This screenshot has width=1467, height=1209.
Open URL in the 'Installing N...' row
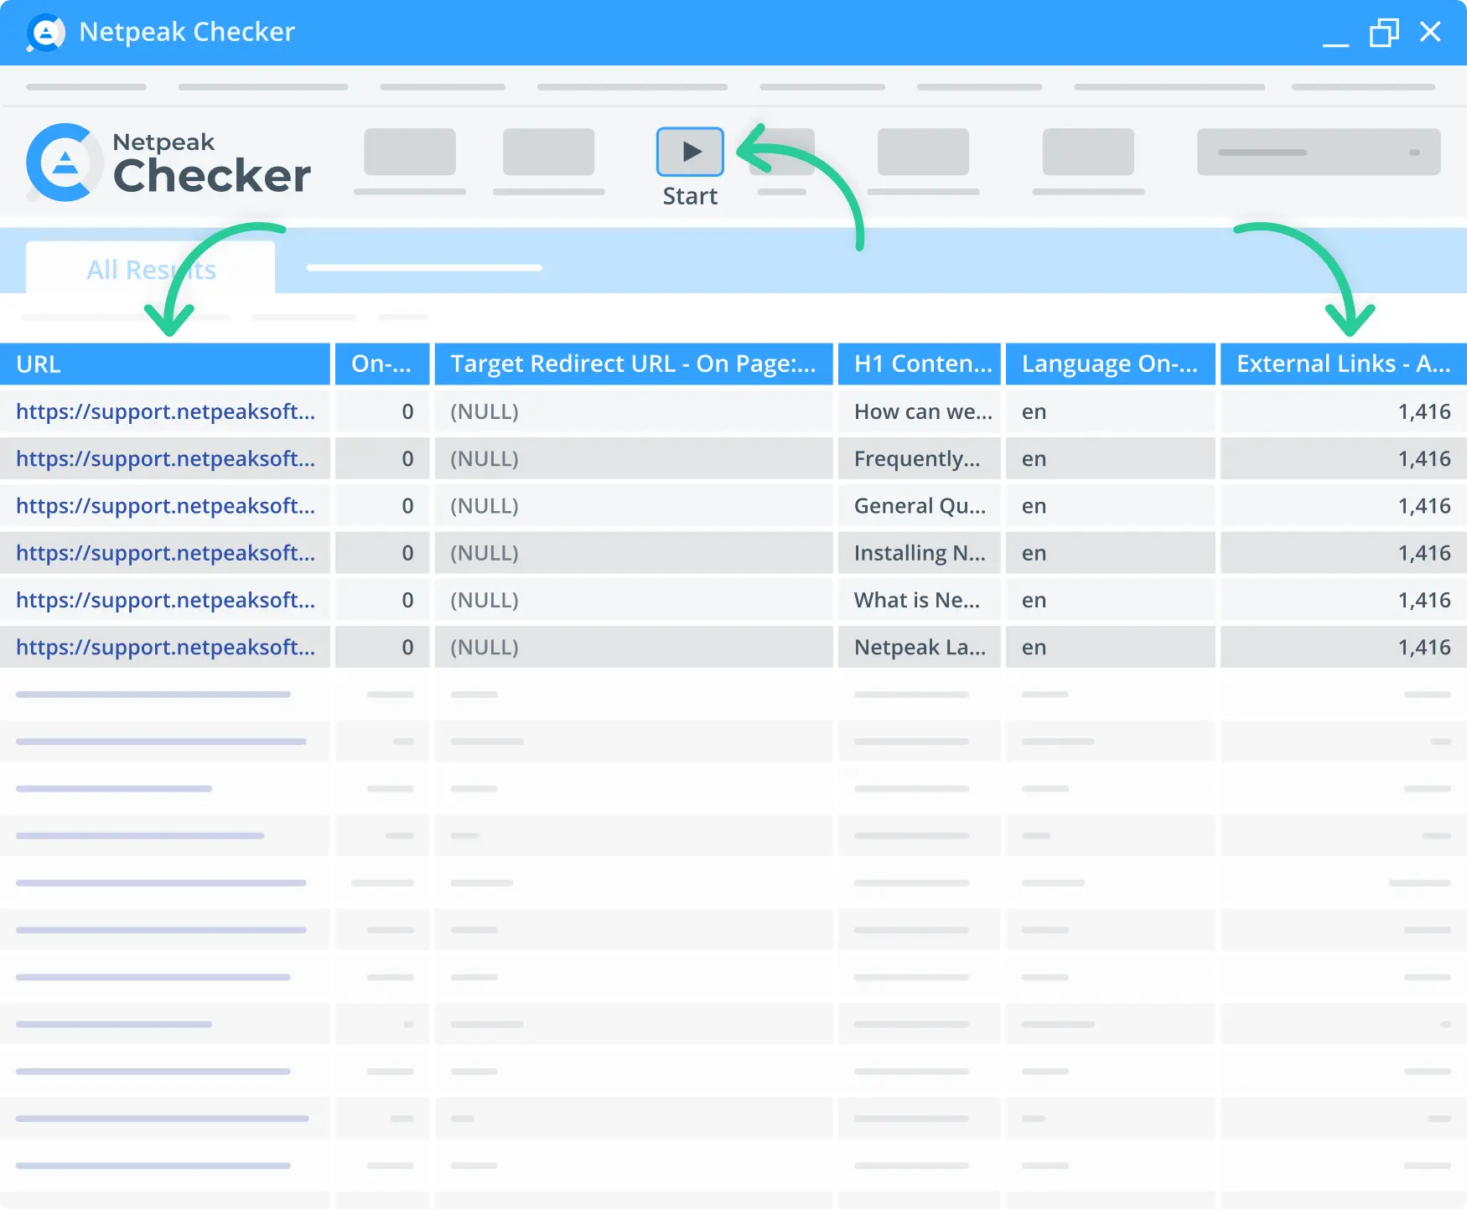(x=166, y=552)
